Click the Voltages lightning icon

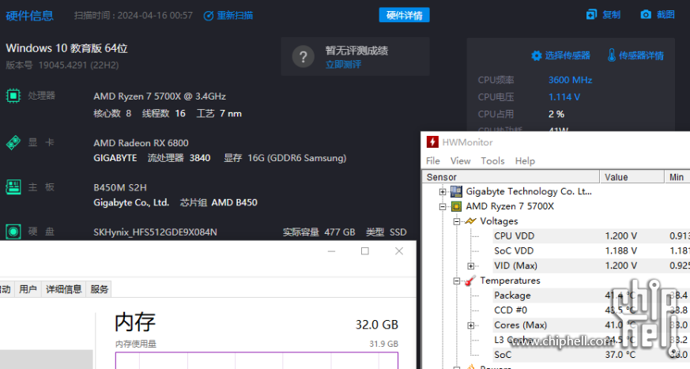(x=470, y=220)
